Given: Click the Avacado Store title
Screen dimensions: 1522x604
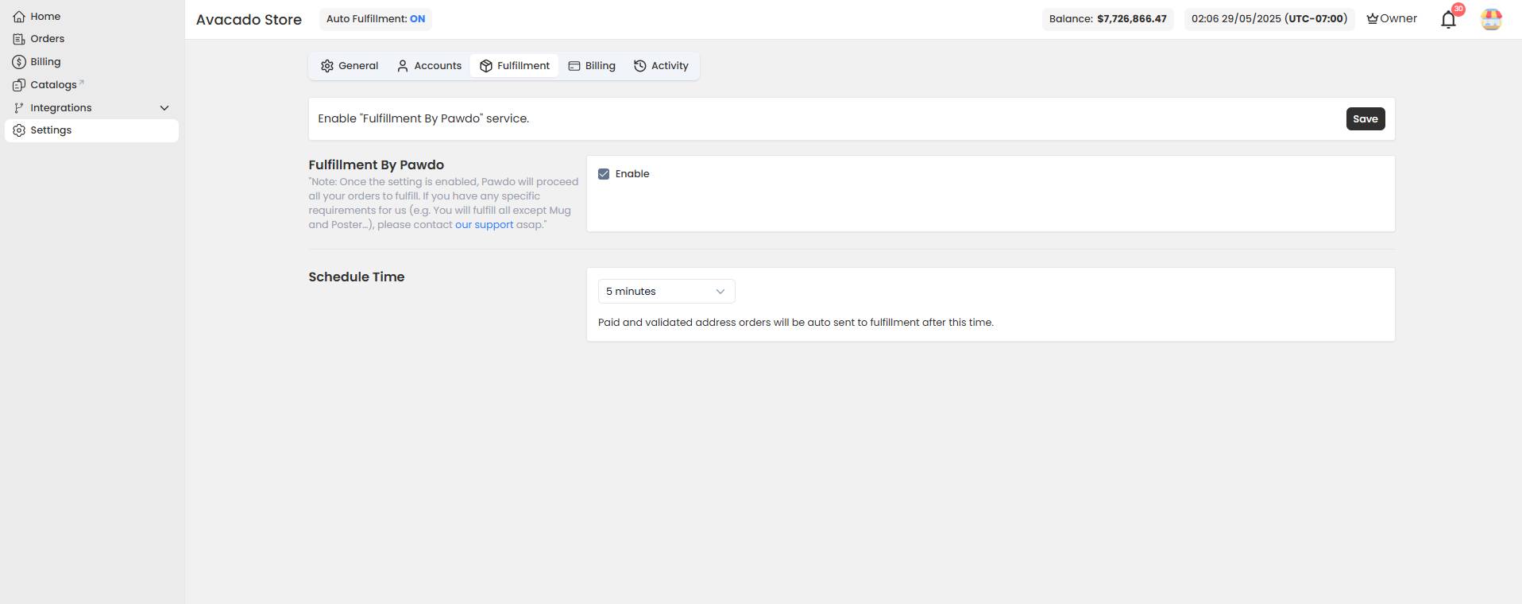Looking at the screenshot, I should [249, 20].
